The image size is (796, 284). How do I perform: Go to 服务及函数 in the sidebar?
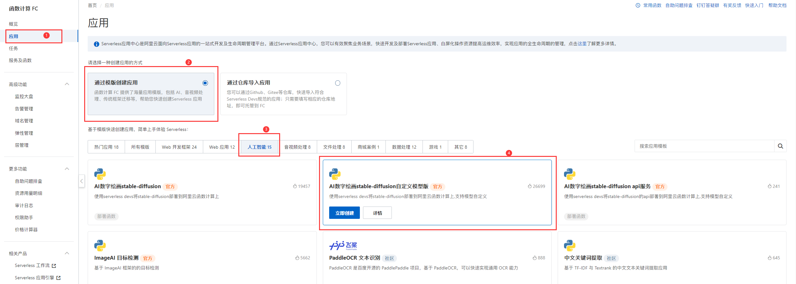coord(20,60)
